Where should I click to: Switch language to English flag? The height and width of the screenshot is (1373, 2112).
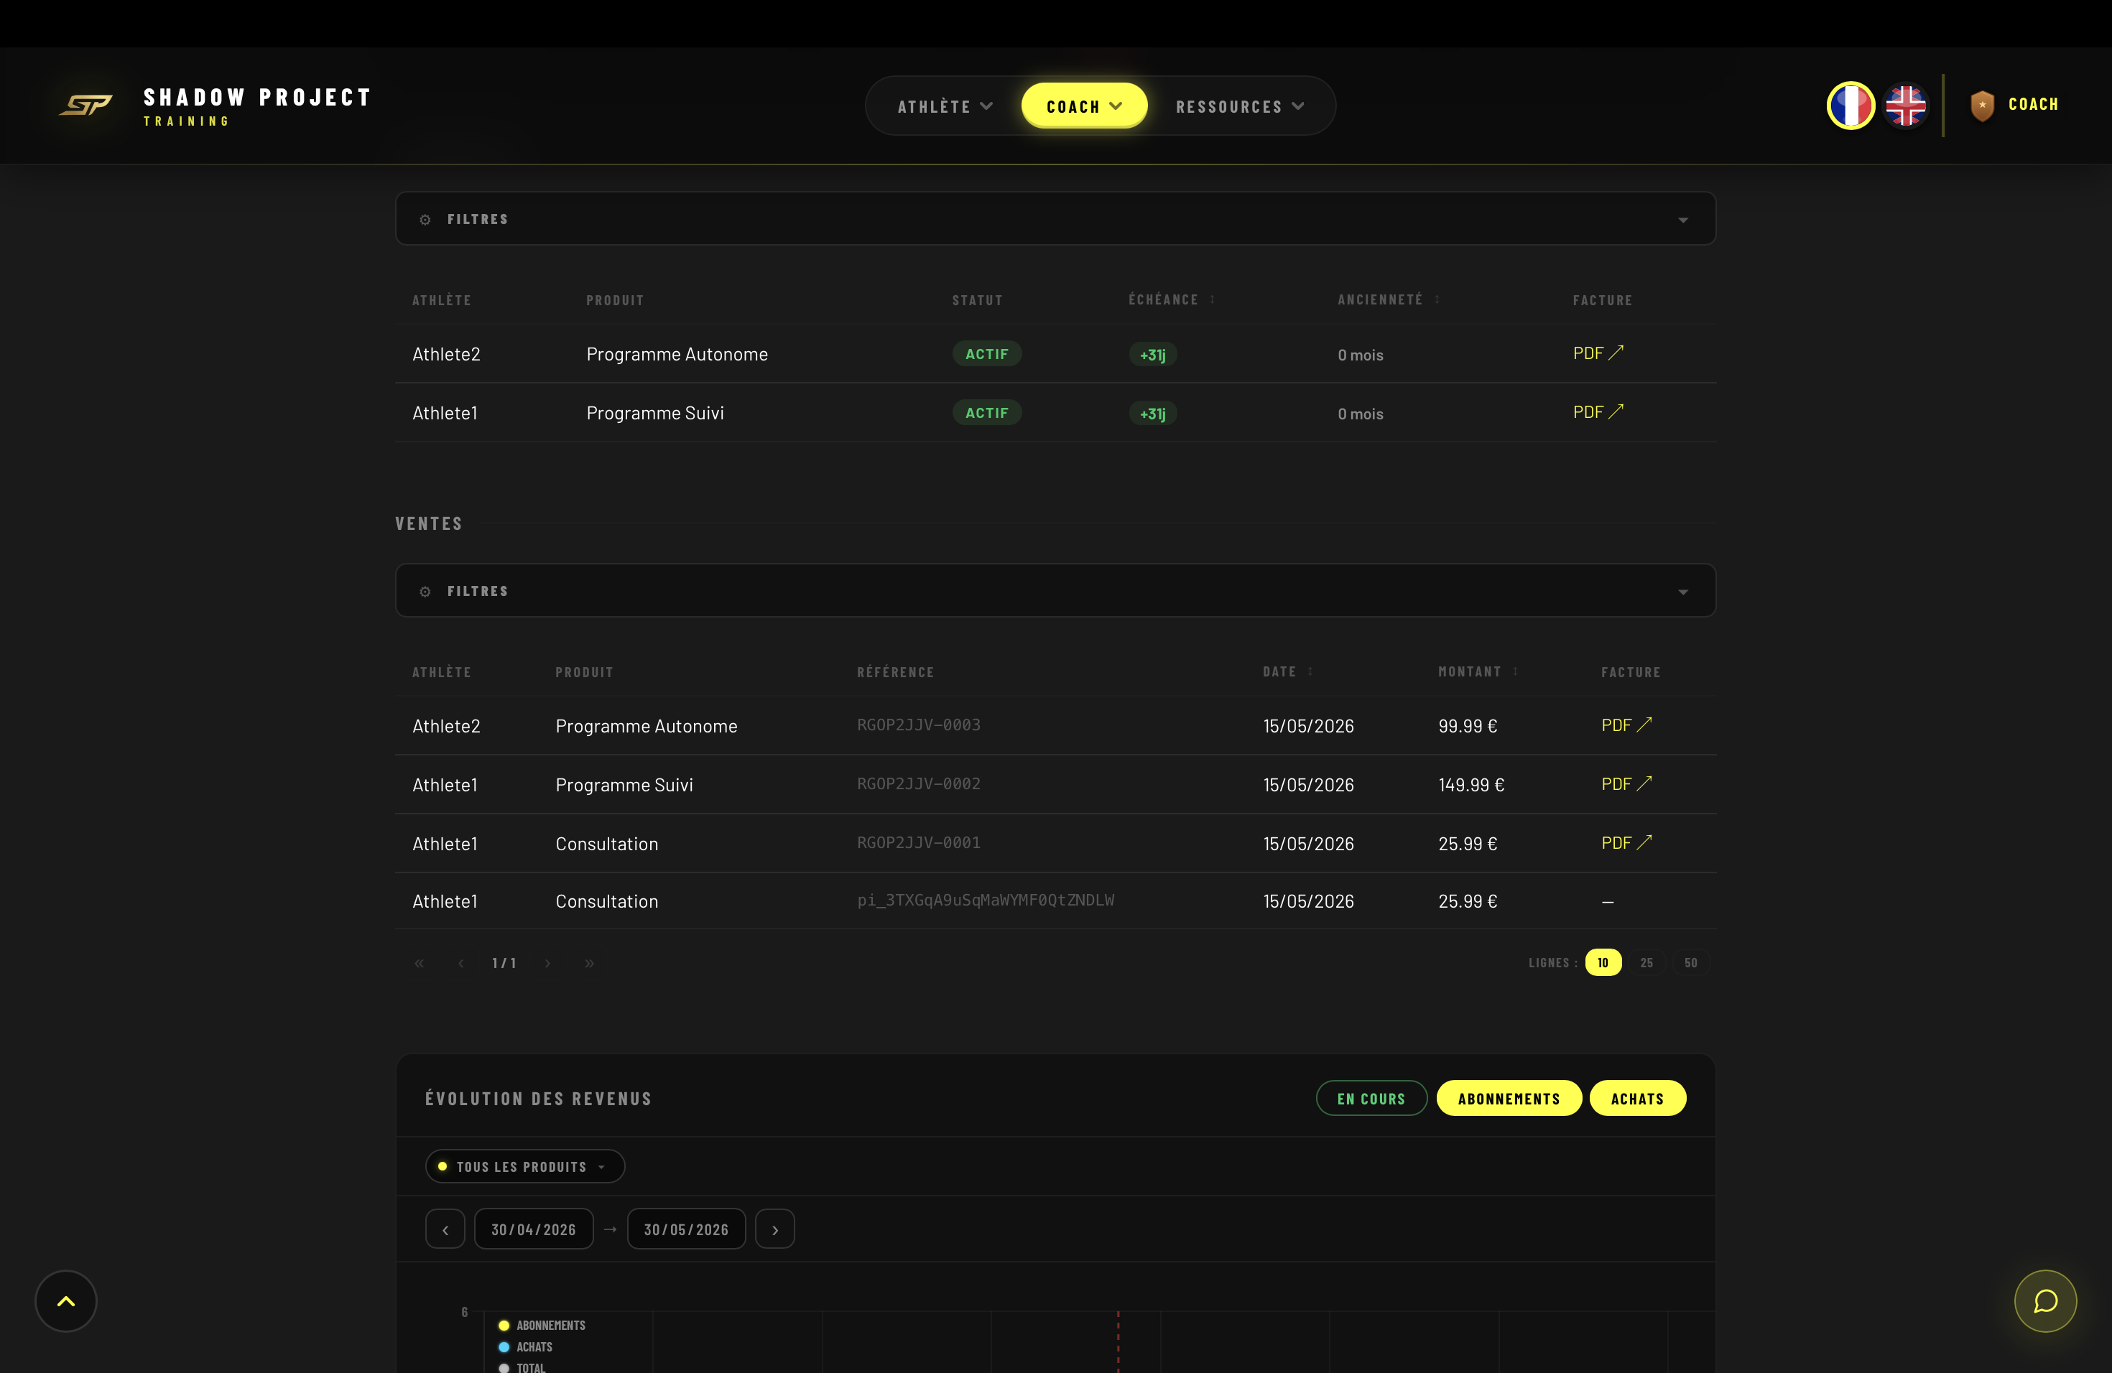[x=1905, y=106]
